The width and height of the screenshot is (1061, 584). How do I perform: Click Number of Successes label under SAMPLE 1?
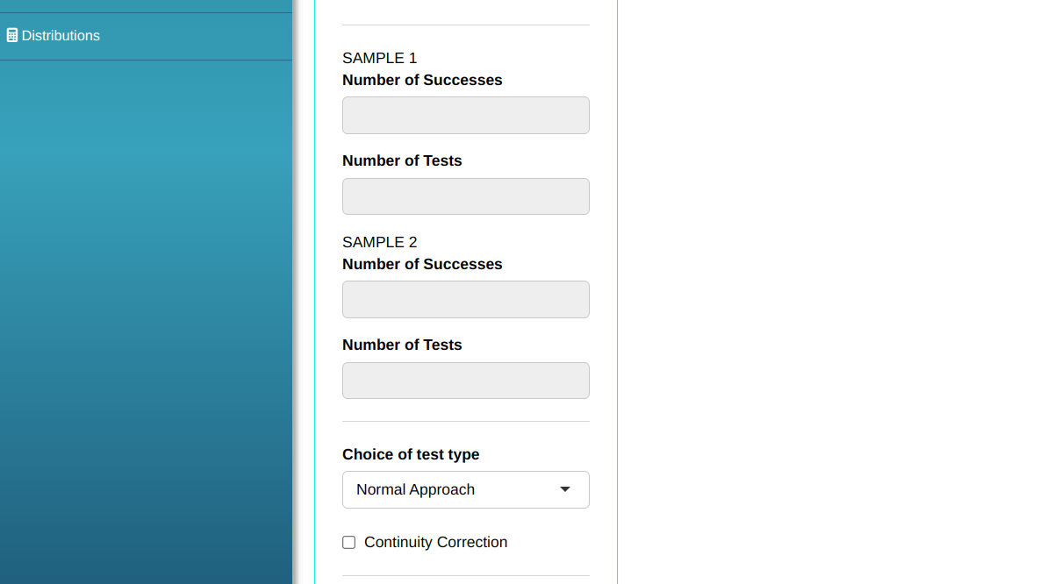(x=422, y=81)
